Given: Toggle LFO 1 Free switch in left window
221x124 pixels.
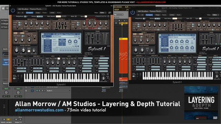Looking at the screenshot, I should (x=59, y=59).
